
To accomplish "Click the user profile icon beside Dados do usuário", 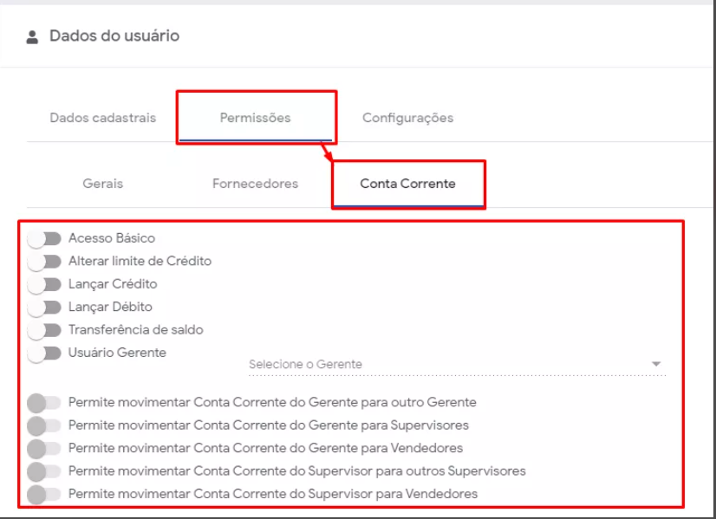I will pos(33,37).
